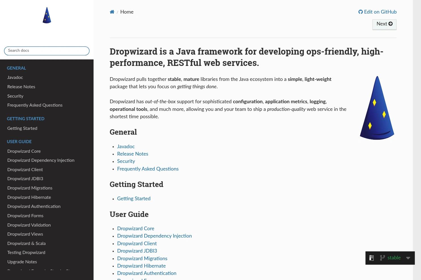Open Dropwizard Core link in User Guide list

pyautogui.click(x=136, y=229)
